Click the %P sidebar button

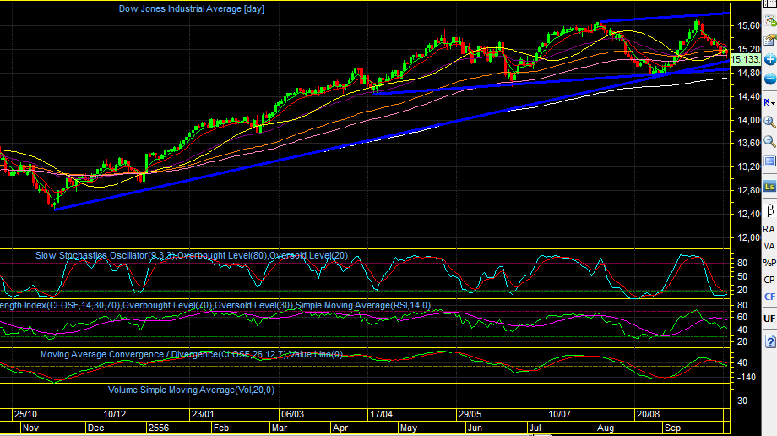tap(769, 263)
